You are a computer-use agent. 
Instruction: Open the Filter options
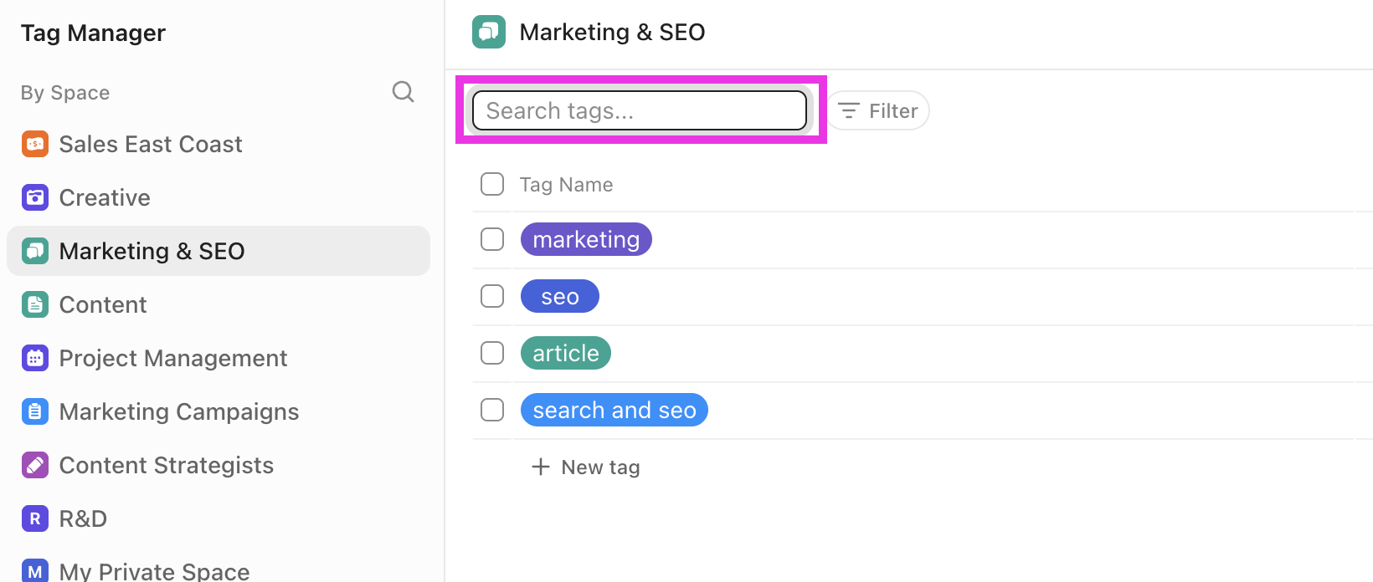(878, 110)
